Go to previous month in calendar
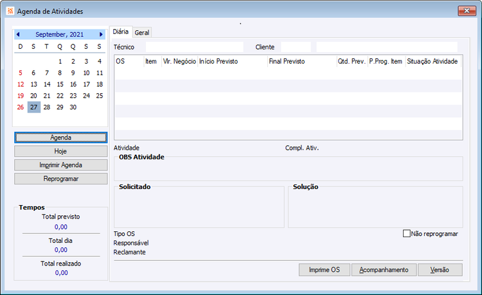Screen dimensions: 482x295 pos(18,35)
